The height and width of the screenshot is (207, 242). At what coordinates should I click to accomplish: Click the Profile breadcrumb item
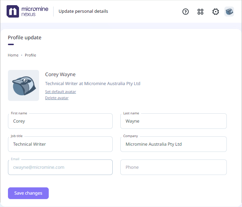[30, 55]
